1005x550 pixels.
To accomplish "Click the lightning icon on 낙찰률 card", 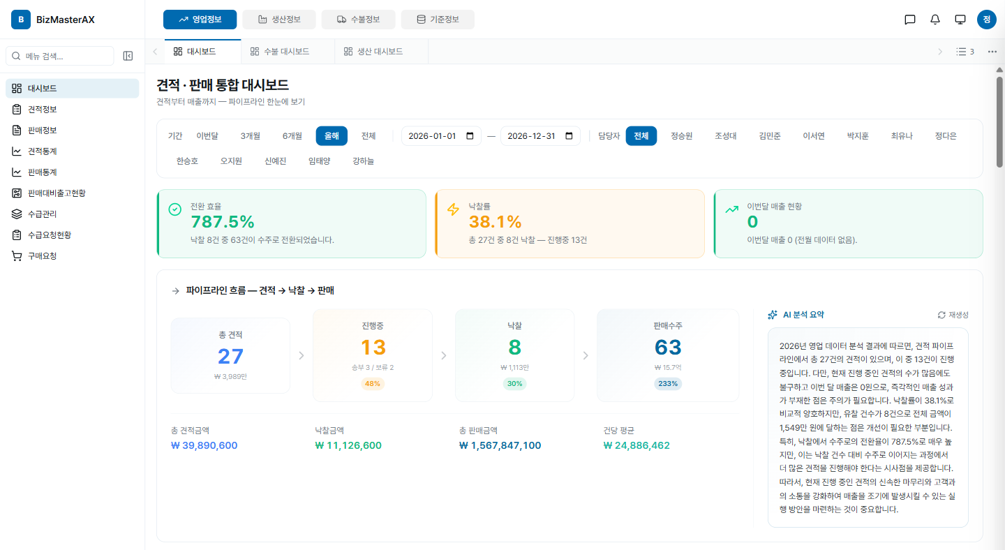I will (x=454, y=209).
